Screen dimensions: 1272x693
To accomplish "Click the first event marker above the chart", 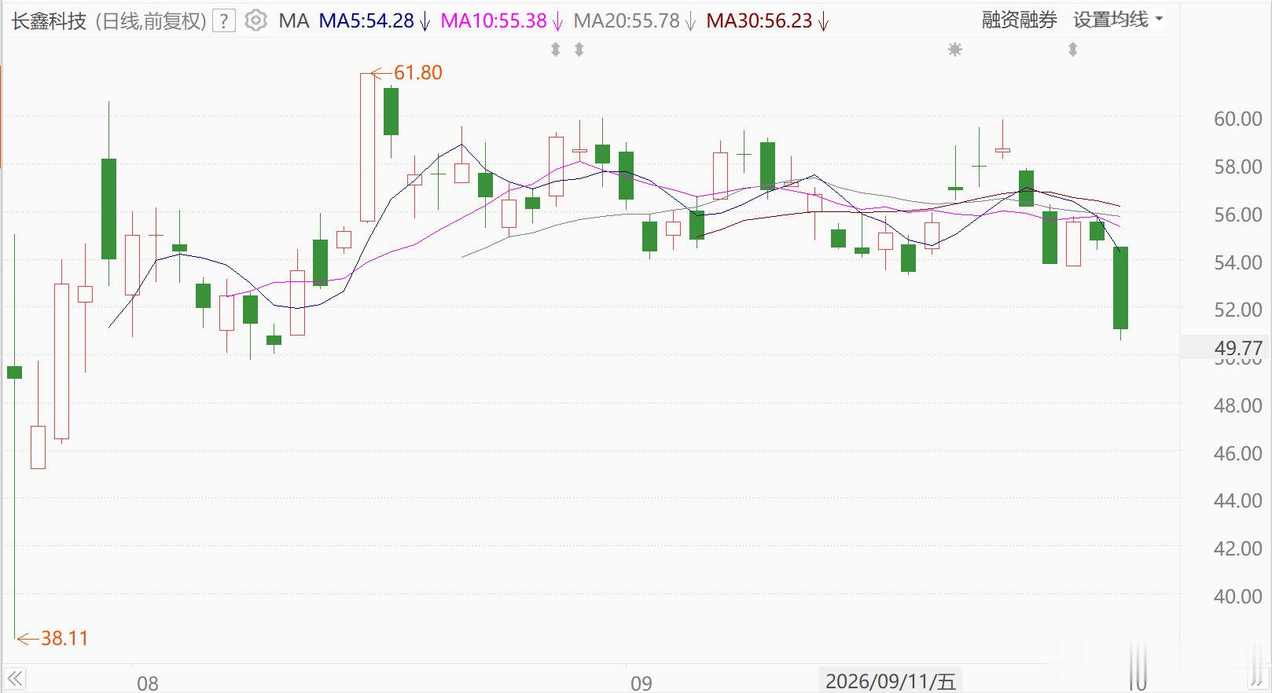I will tap(556, 49).
